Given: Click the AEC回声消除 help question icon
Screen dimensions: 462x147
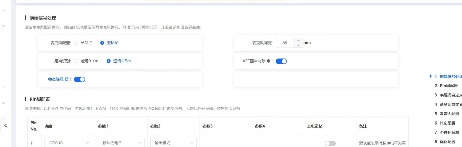Looking at the screenshot, I should (268, 61).
